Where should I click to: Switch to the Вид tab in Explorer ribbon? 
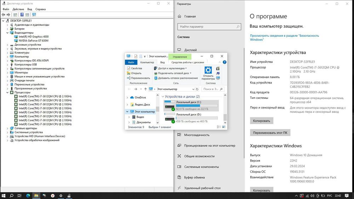point(162,62)
